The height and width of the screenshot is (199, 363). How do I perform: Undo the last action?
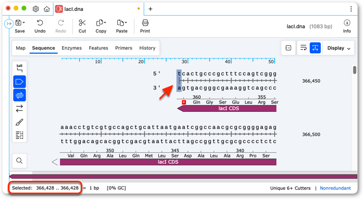pyautogui.click(x=40, y=26)
